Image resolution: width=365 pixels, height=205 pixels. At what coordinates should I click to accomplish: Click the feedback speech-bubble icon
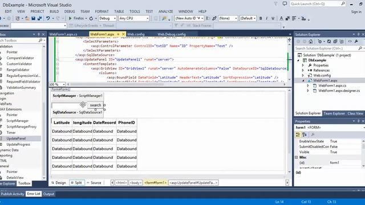pos(285,4)
